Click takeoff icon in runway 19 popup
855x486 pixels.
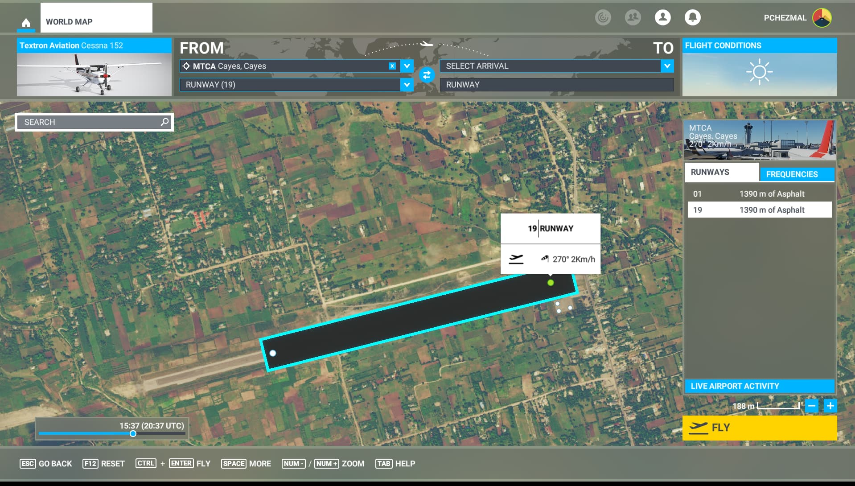click(516, 259)
